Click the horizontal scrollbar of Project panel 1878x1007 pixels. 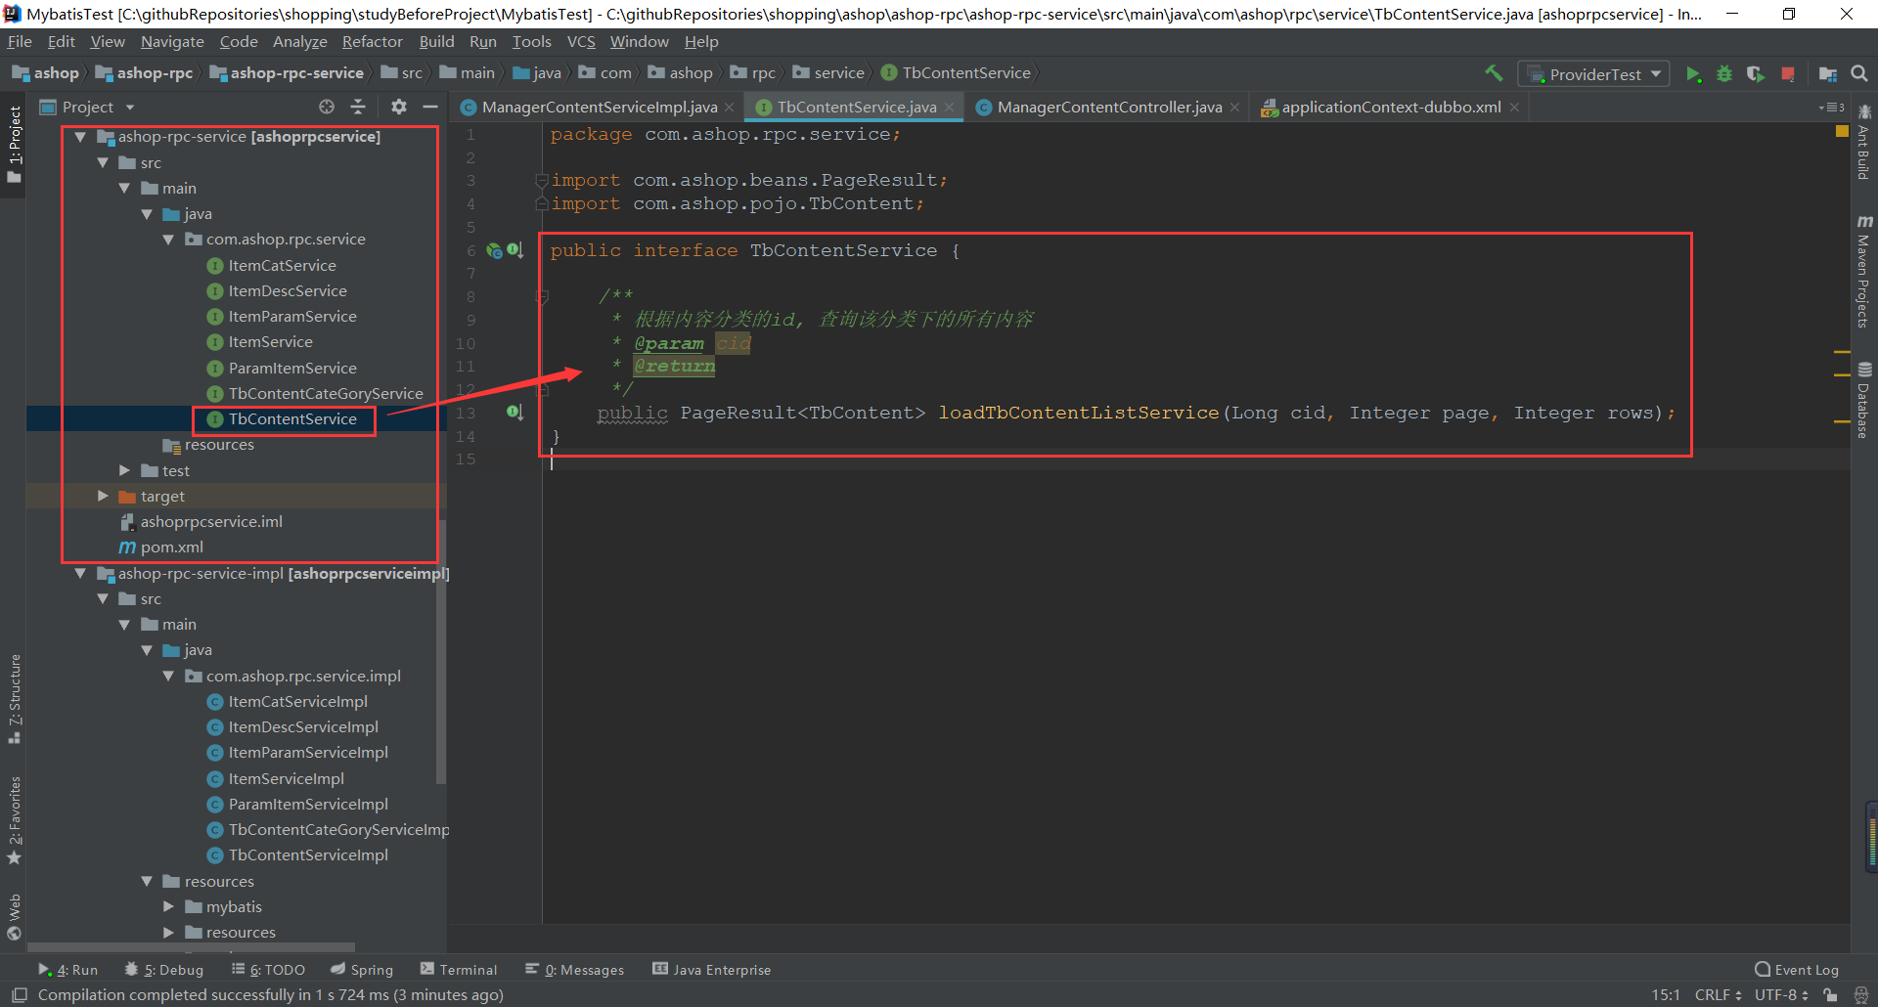[191, 947]
